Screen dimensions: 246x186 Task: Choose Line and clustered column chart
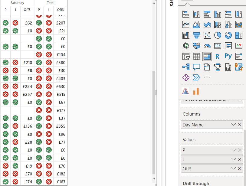click(228, 24)
